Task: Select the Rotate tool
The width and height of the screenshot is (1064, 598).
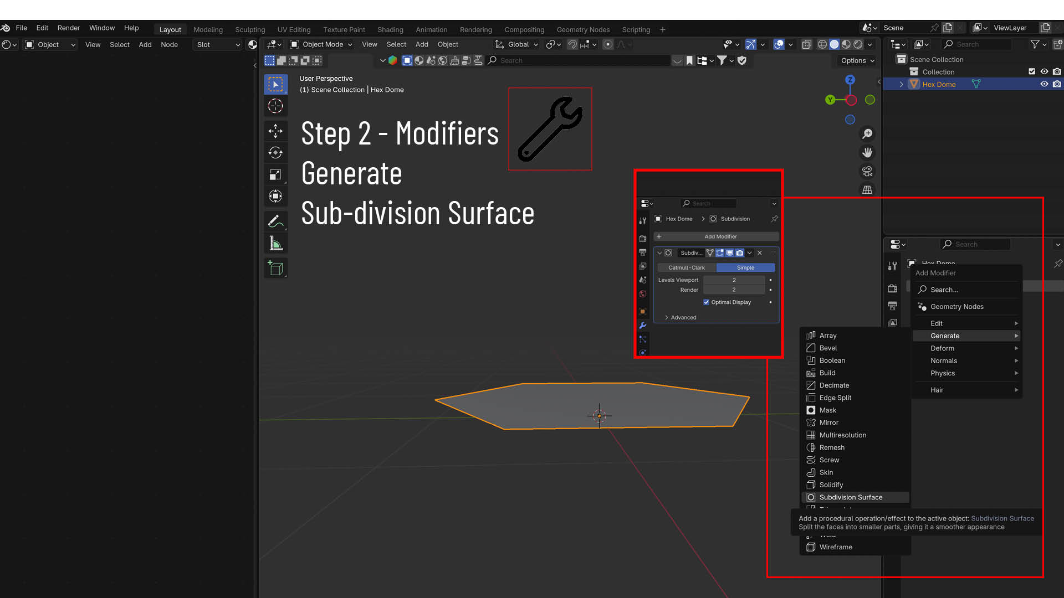Action: point(275,152)
